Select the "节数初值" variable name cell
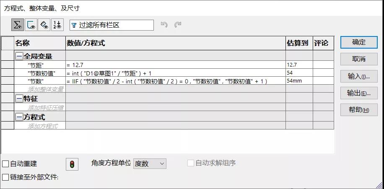 40,73
